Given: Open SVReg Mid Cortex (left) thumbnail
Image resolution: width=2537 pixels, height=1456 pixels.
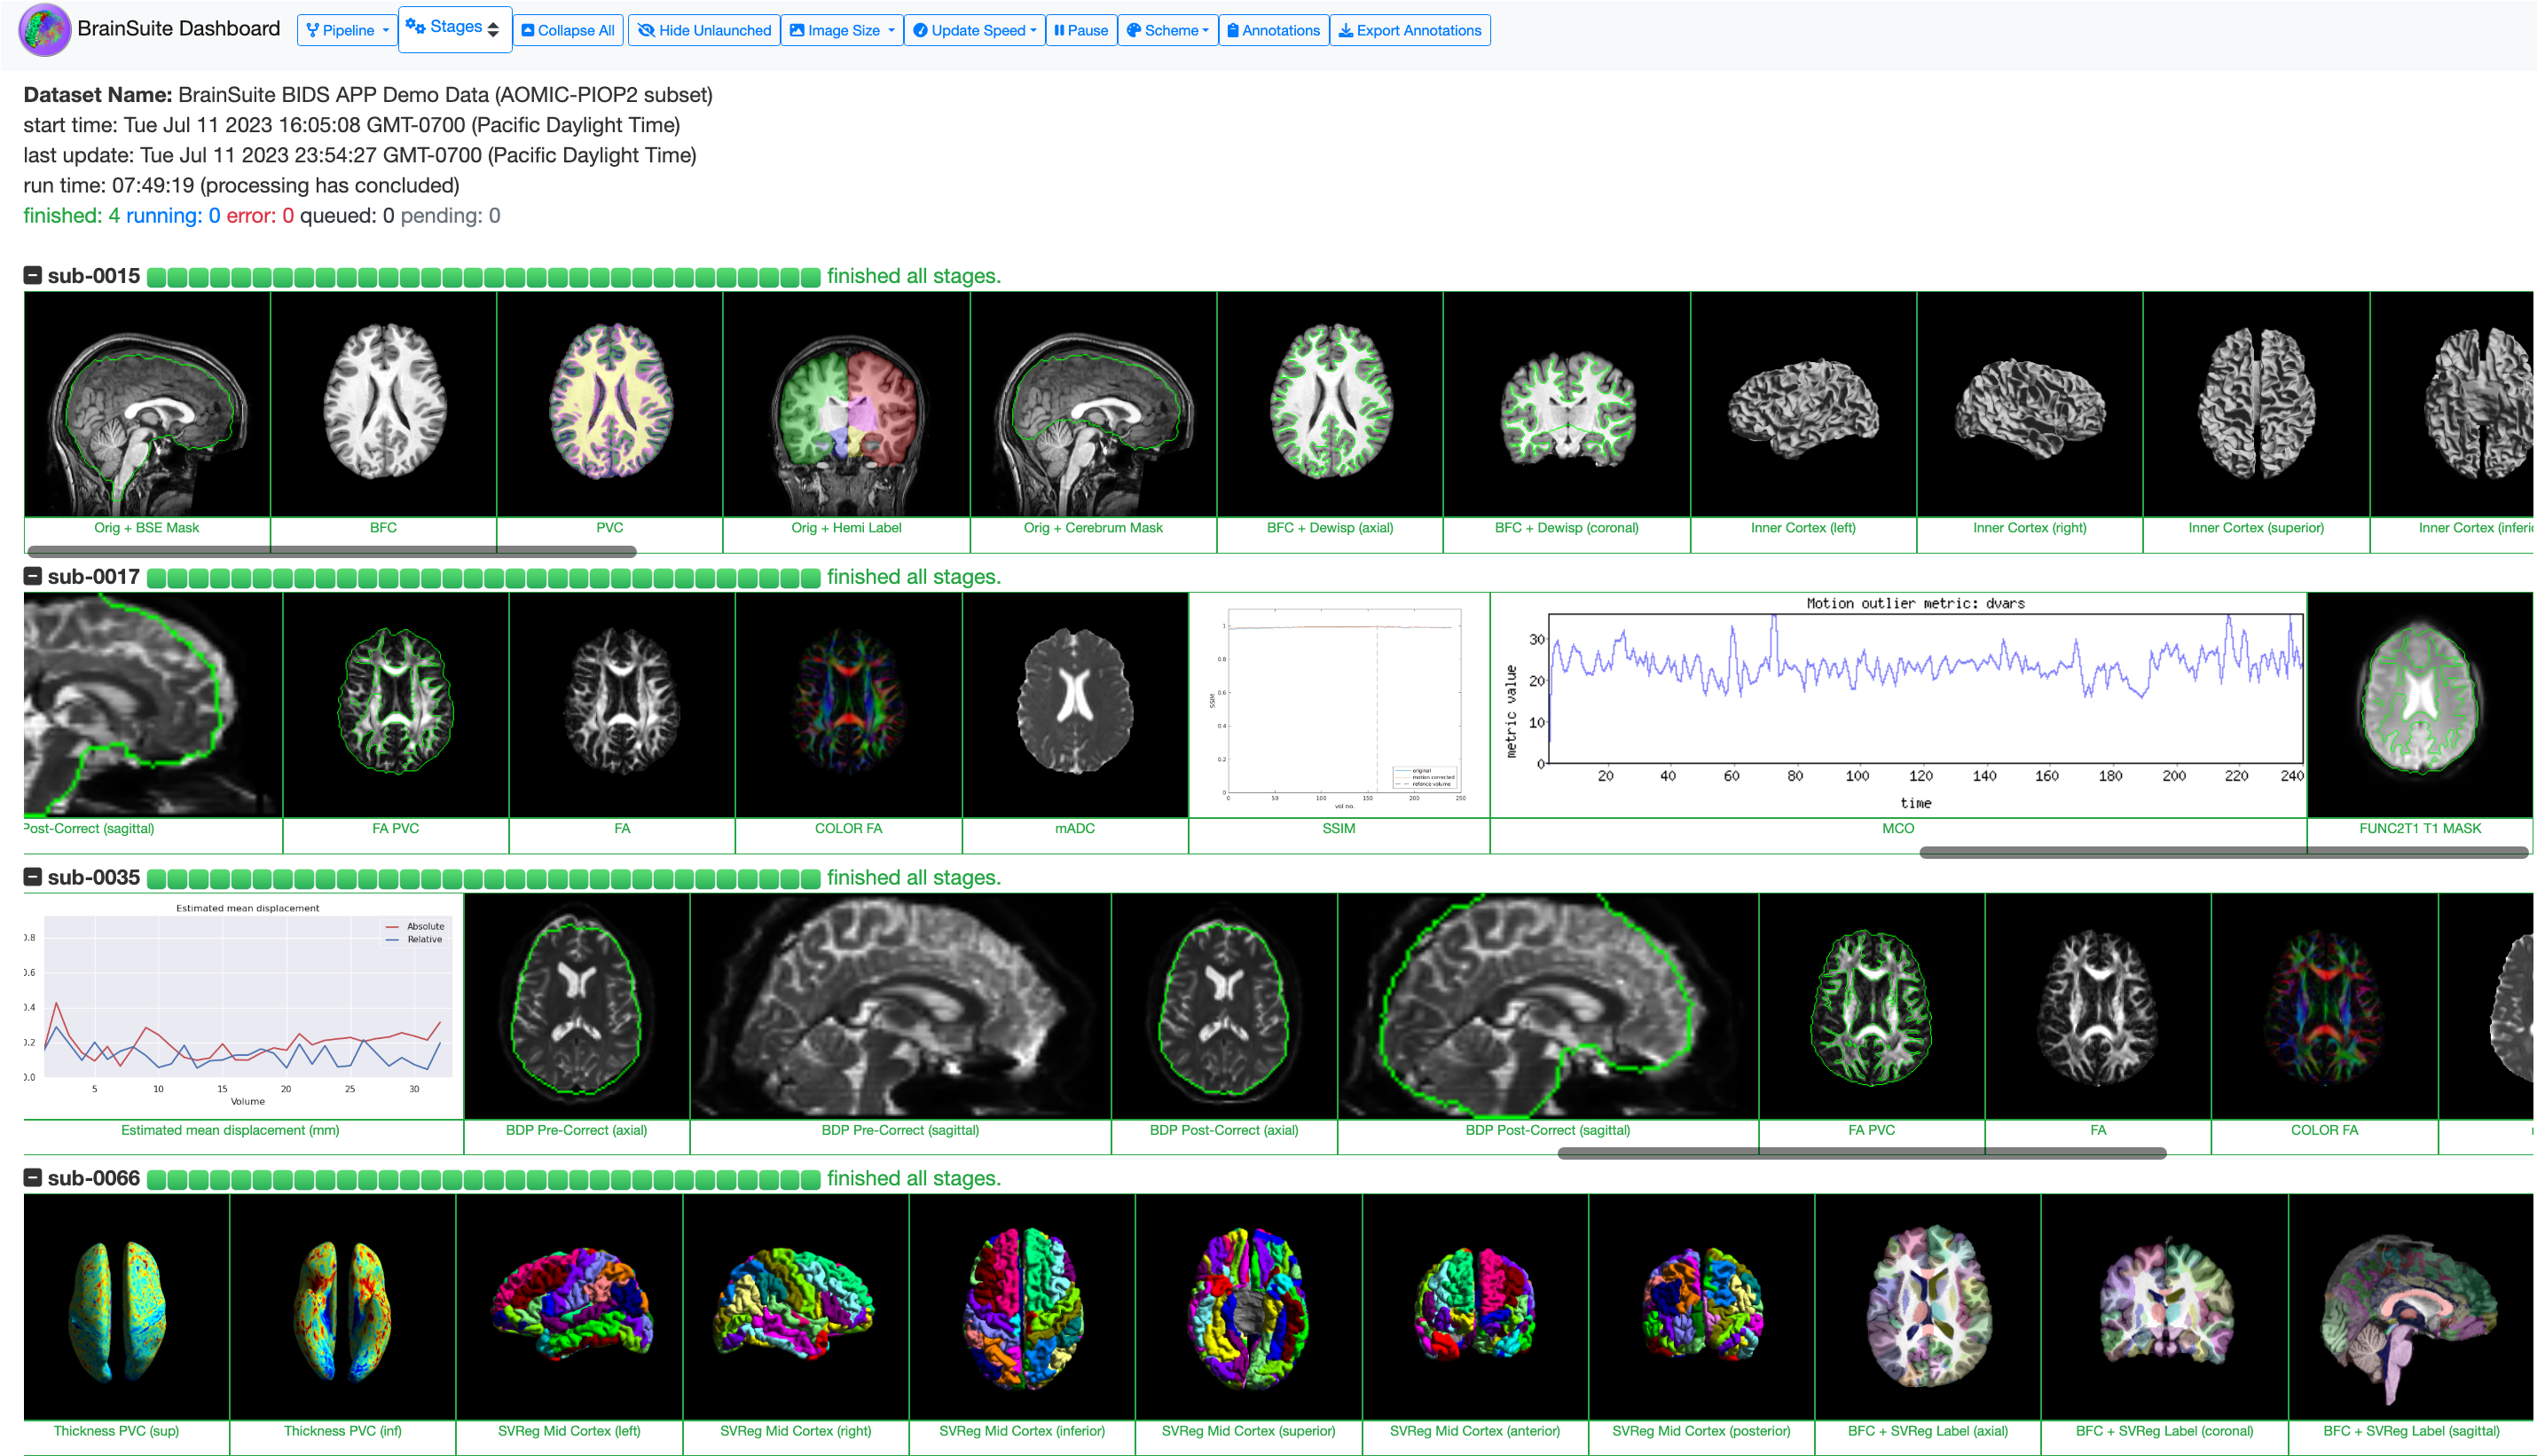Looking at the screenshot, I should click(x=569, y=1306).
